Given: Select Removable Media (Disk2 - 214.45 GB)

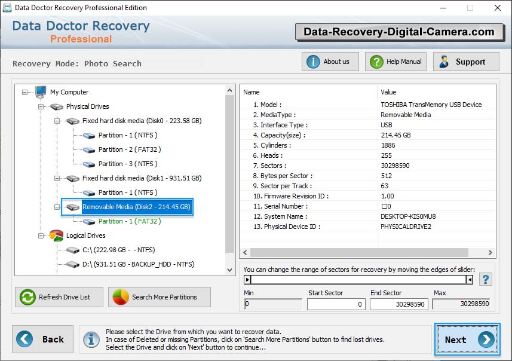Looking at the screenshot, I should tap(136, 207).
